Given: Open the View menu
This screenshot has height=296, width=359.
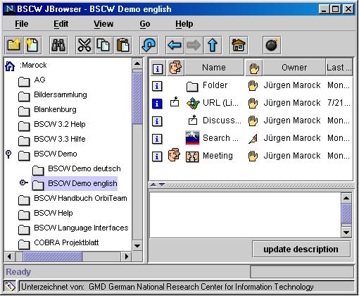Looking at the screenshot, I should pos(103,24).
